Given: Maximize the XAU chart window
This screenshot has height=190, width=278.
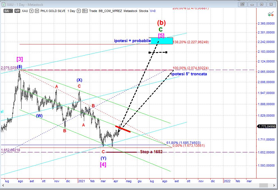Looking at the screenshot, I should pyautogui.click(x=262, y=4).
